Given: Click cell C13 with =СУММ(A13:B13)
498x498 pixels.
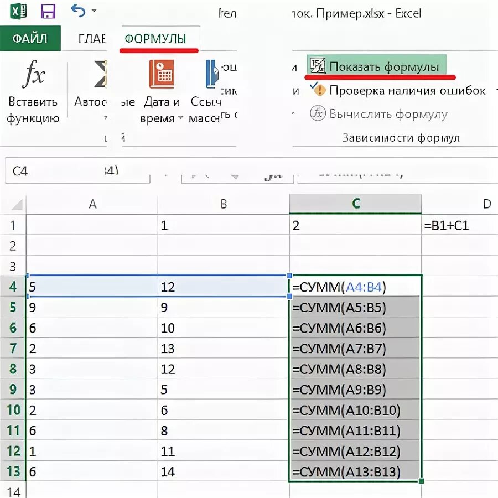Looking at the screenshot, I should click(355, 471).
